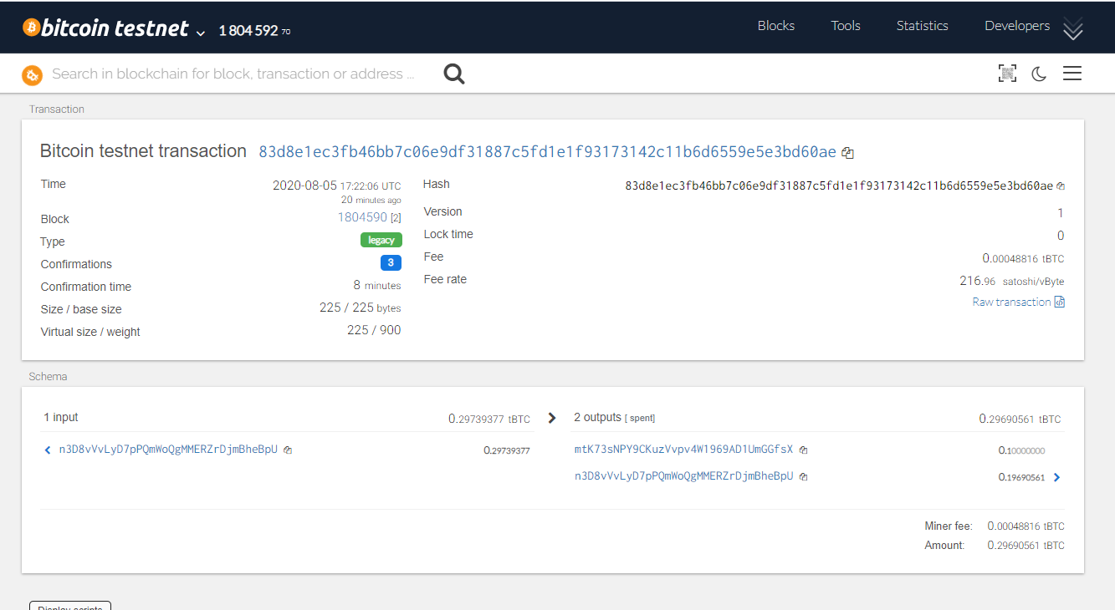Toggle dark mode moon icon
Screen dimensions: 1115x610
(1039, 74)
